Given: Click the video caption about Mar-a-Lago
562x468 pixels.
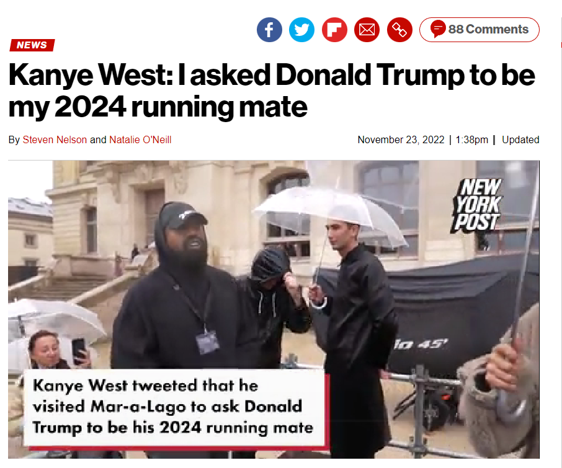Looking at the screenshot, I should pyautogui.click(x=174, y=407).
